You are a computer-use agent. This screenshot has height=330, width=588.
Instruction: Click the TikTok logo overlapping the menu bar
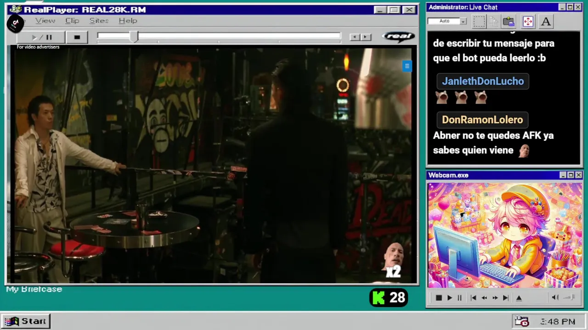click(x=15, y=23)
